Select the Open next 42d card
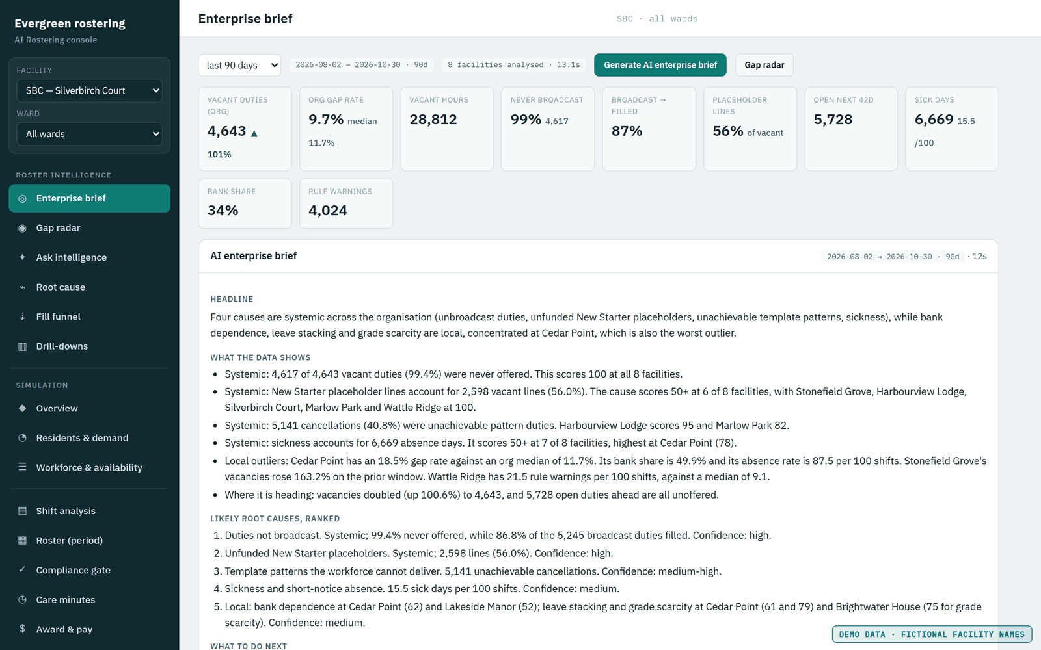 tap(851, 129)
